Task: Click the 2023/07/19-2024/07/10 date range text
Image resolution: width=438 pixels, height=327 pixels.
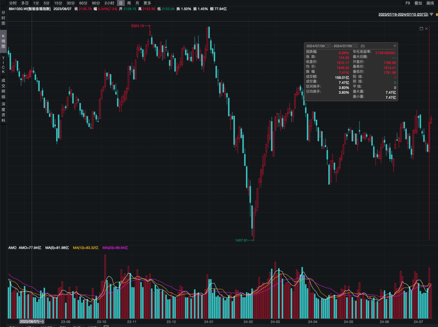Action: (x=403, y=14)
